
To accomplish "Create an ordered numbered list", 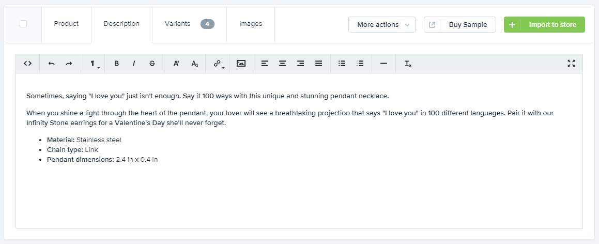I will [x=360, y=64].
